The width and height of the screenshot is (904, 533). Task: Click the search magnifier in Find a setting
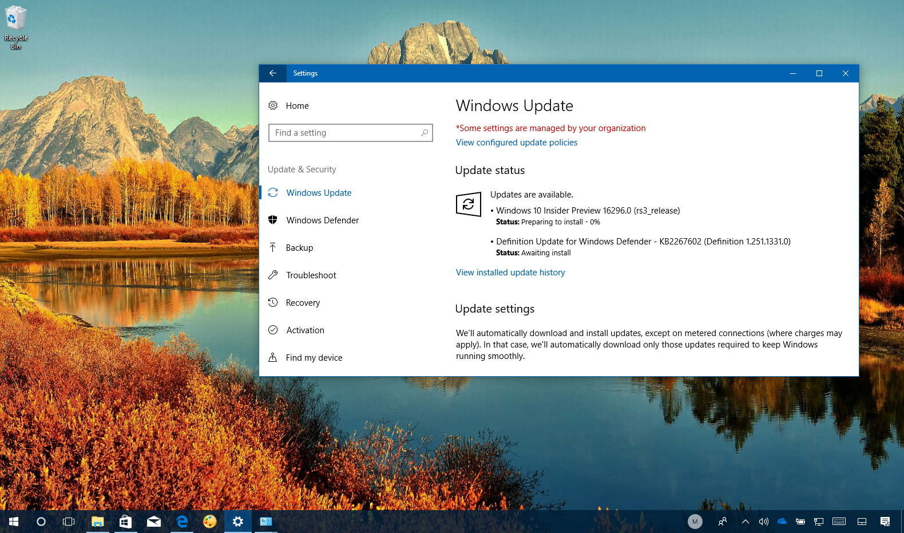(424, 133)
